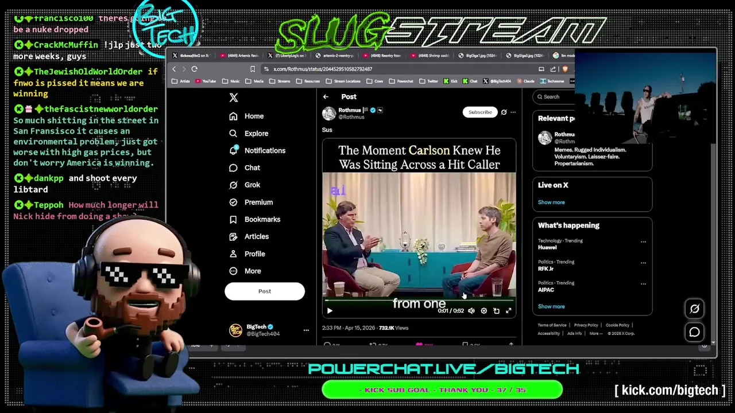Mute the video sound
The height and width of the screenshot is (413, 735).
(x=471, y=311)
